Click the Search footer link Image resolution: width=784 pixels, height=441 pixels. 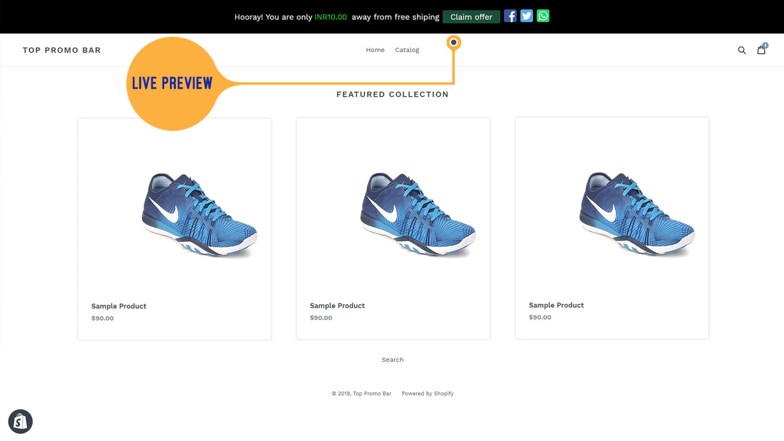tap(393, 360)
